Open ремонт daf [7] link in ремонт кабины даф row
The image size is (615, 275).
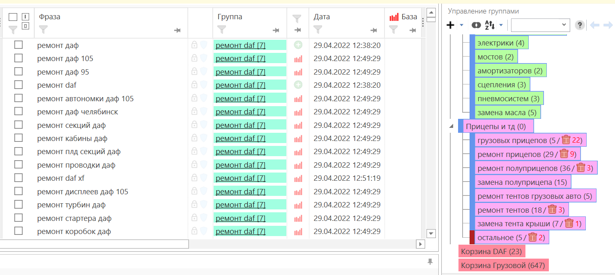click(240, 139)
